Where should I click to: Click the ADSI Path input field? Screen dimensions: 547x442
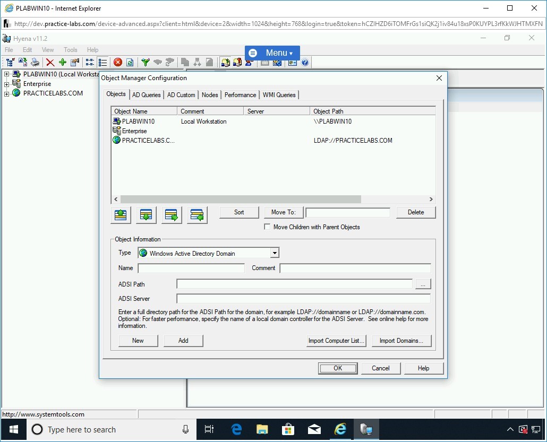tap(294, 284)
